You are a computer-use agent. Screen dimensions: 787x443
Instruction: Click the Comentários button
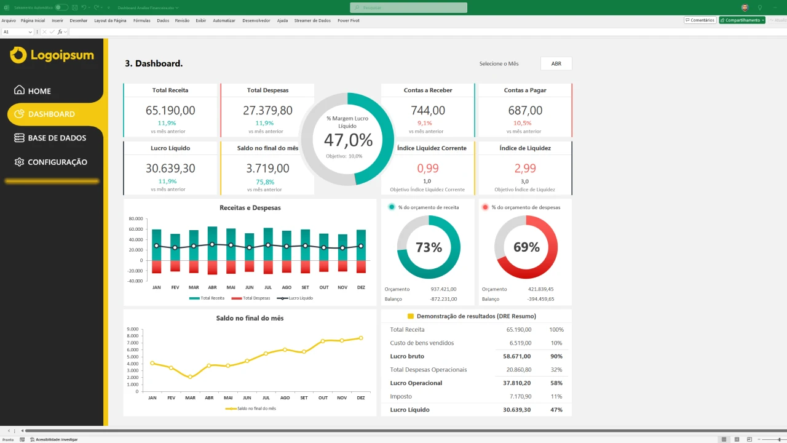tap(700, 20)
